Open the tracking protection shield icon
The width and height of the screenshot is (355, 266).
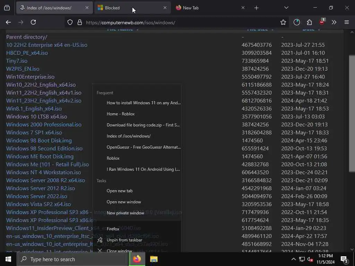tap(70, 23)
